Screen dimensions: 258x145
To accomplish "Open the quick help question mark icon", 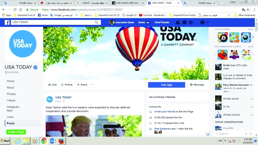I will coord(203,22).
